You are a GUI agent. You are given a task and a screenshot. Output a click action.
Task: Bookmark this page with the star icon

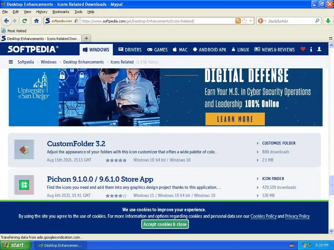coord(245,21)
